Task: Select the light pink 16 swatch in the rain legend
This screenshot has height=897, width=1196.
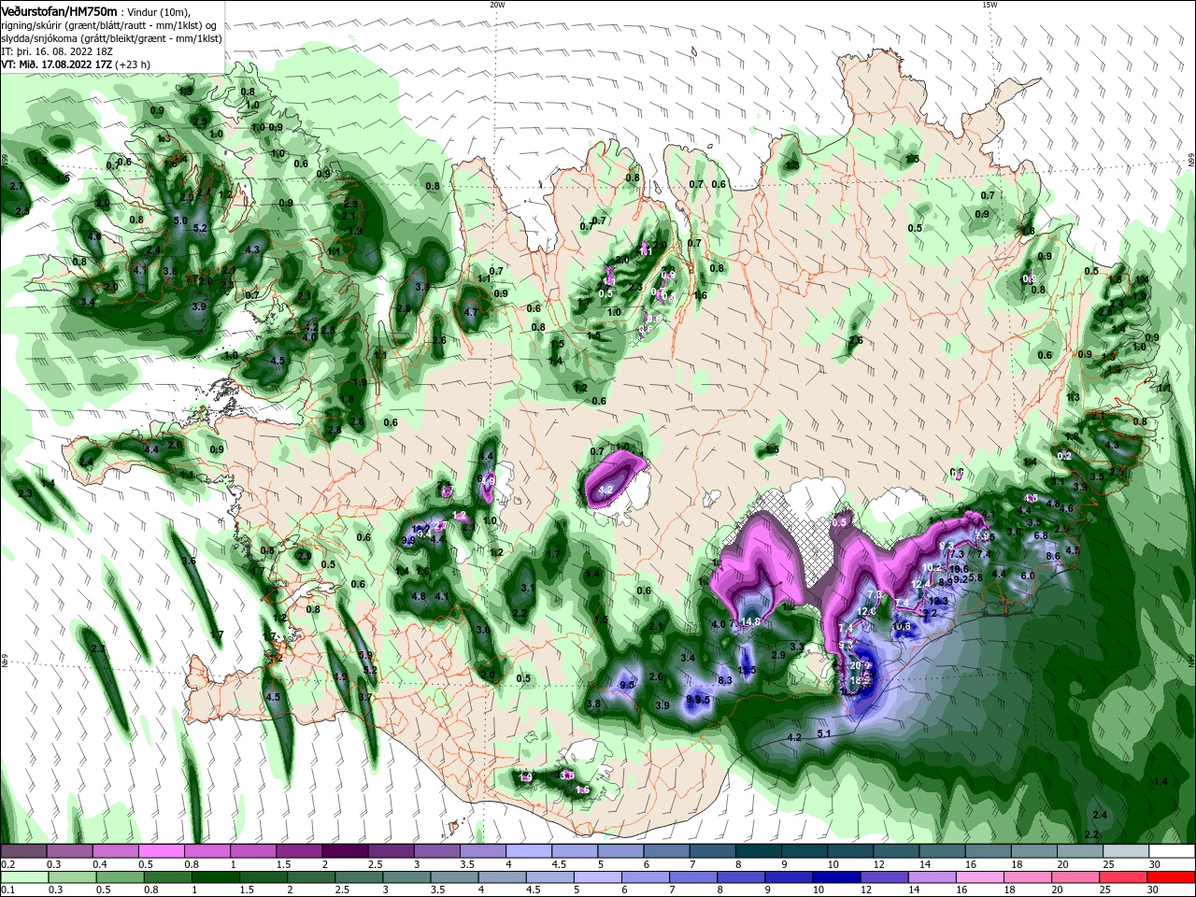Action: pyautogui.click(x=981, y=877)
